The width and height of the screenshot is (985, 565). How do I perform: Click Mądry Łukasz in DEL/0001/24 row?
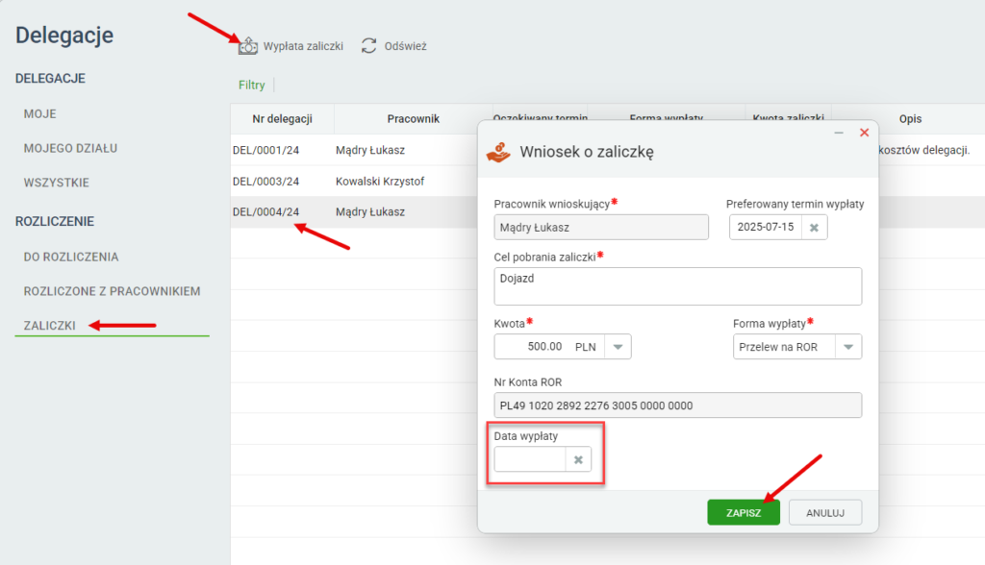tap(370, 150)
